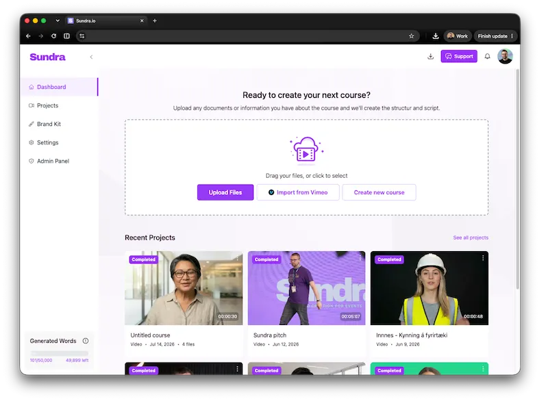Open options menu on Sundra pitch card
The height and width of the screenshot is (401, 548).
click(x=360, y=258)
